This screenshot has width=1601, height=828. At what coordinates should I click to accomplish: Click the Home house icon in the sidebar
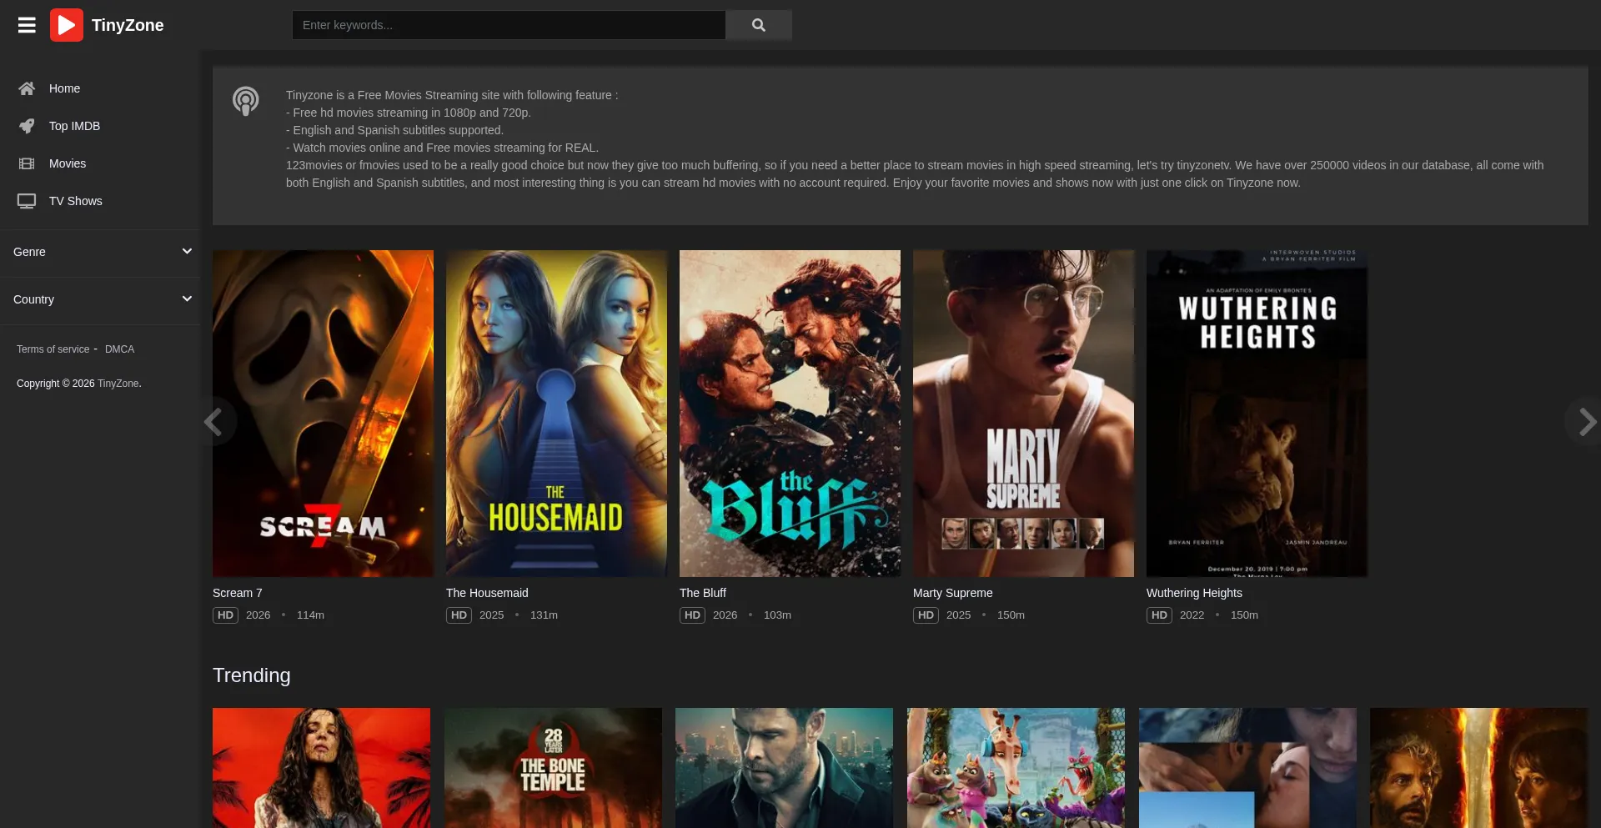(27, 88)
